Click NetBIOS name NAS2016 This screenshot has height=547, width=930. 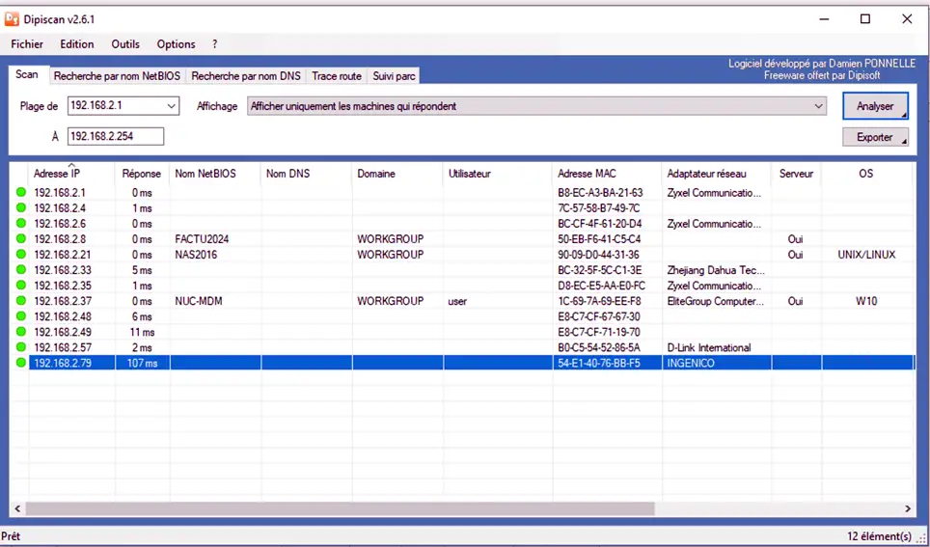(x=196, y=255)
